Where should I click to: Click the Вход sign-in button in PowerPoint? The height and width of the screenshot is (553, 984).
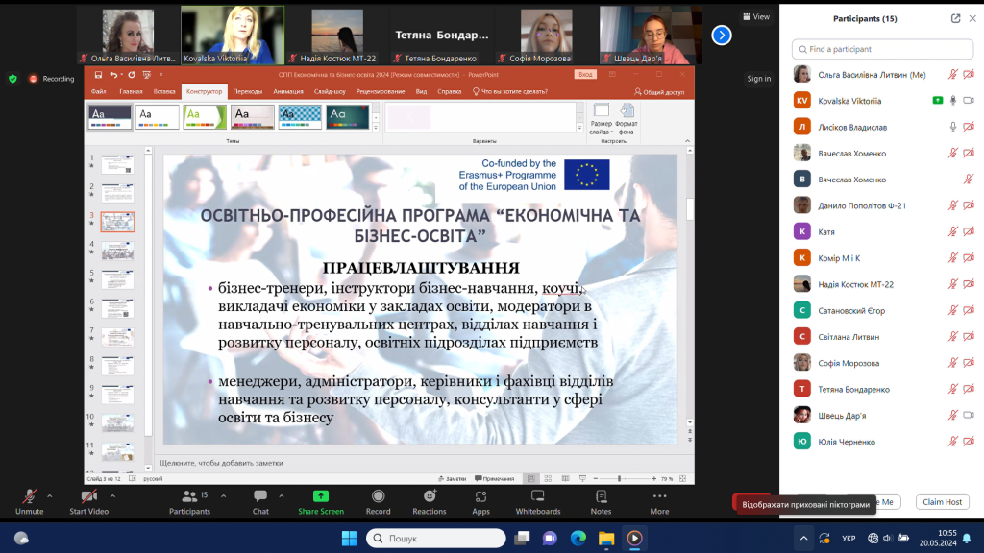click(x=585, y=75)
